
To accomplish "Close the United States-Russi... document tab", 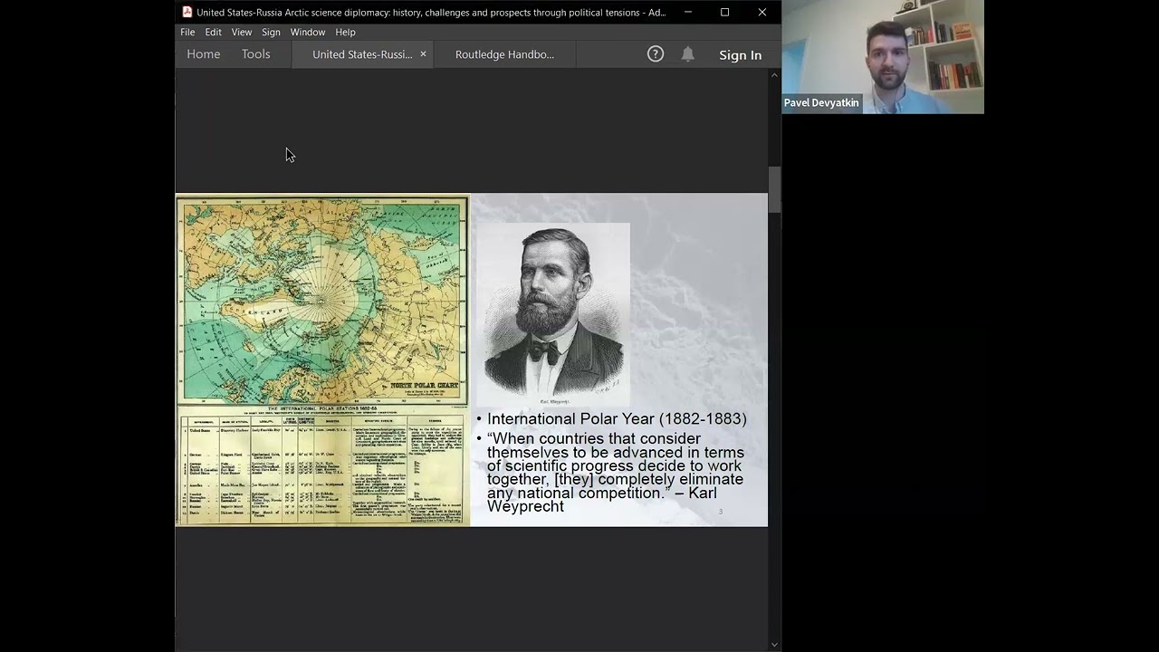I will [x=423, y=54].
